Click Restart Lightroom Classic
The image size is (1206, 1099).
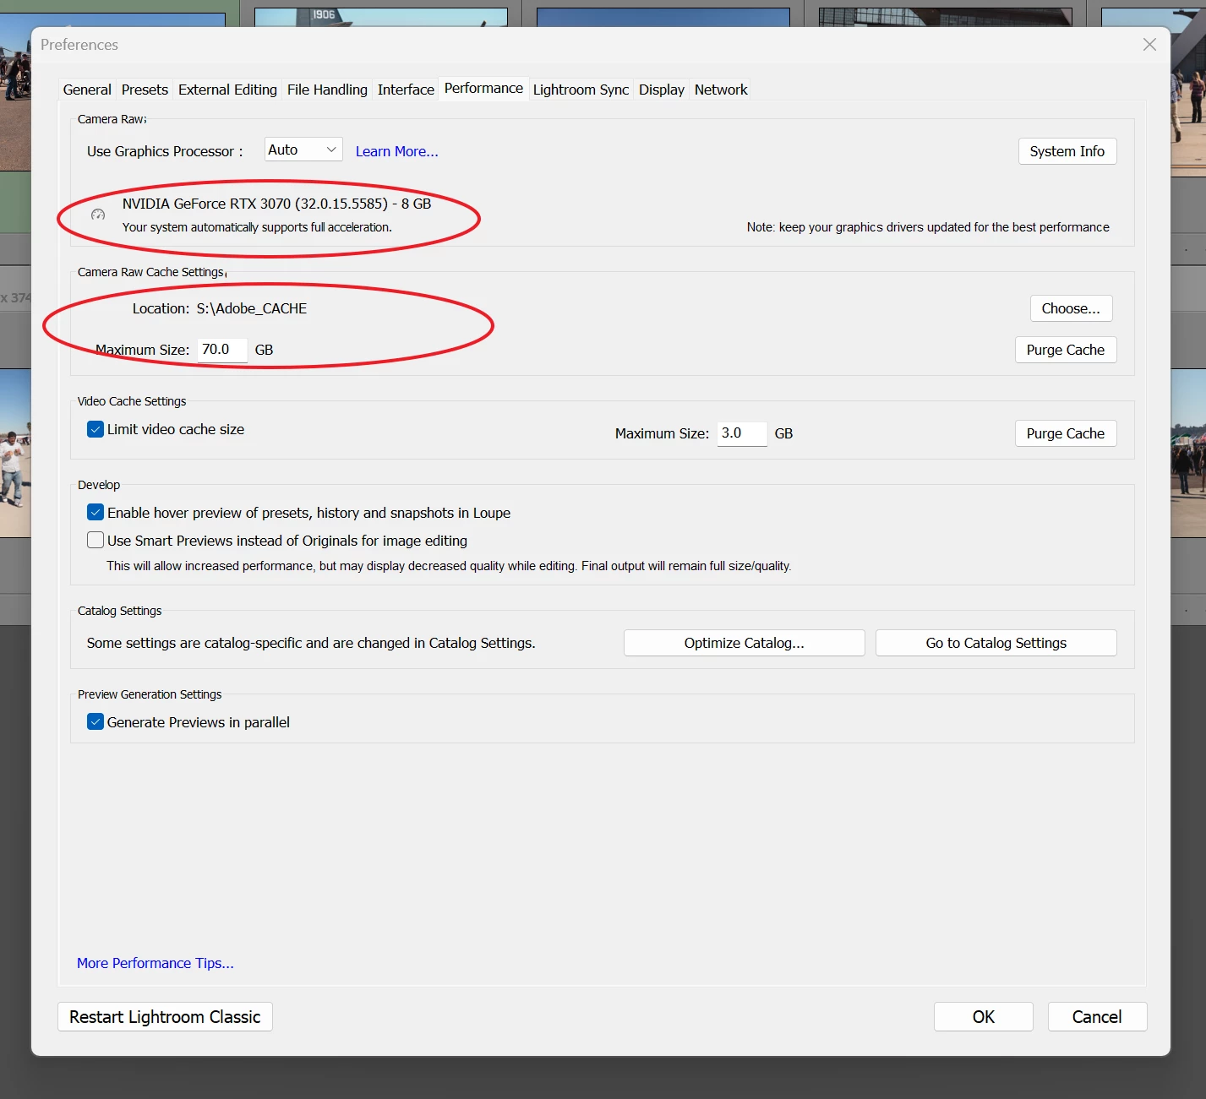pos(165,1017)
